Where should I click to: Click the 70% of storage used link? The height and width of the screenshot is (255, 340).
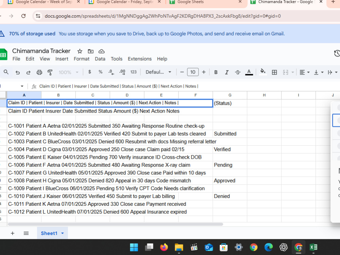click(x=32, y=34)
